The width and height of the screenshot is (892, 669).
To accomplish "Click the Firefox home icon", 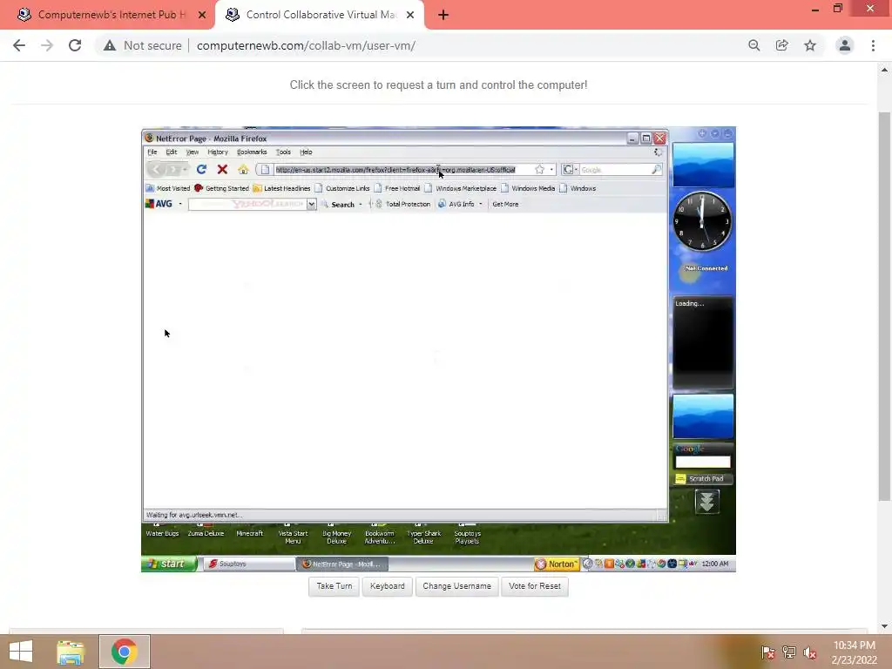I will [x=243, y=170].
